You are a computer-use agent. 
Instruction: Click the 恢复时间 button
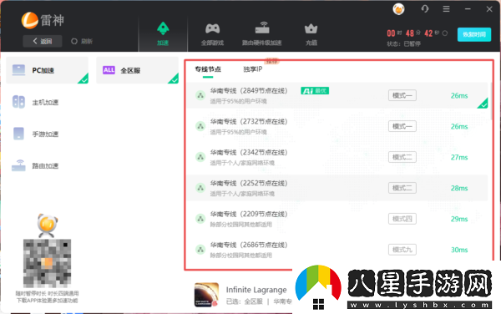tap(474, 34)
